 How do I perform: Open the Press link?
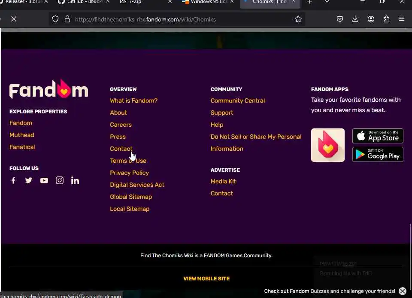point(118,137)
